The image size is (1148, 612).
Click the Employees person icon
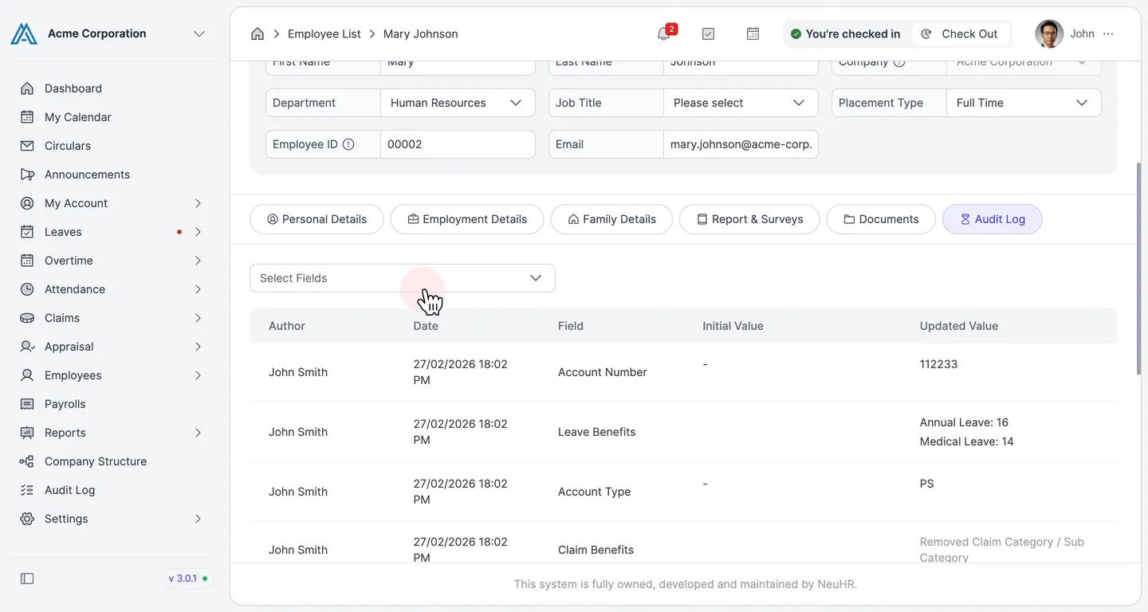pos(27,375)
